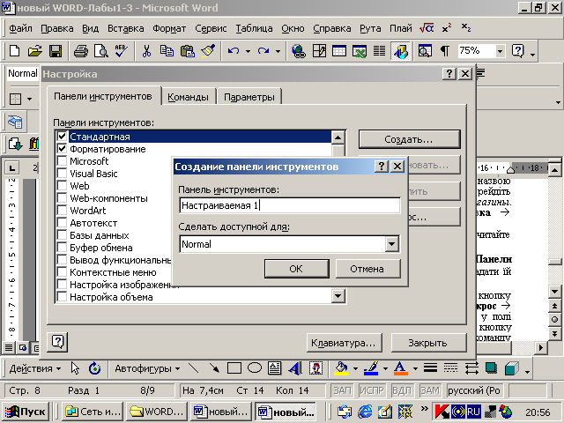
Task: Toggle the paragraph marks pilcrow icon
Action: [x=445, y=51]
